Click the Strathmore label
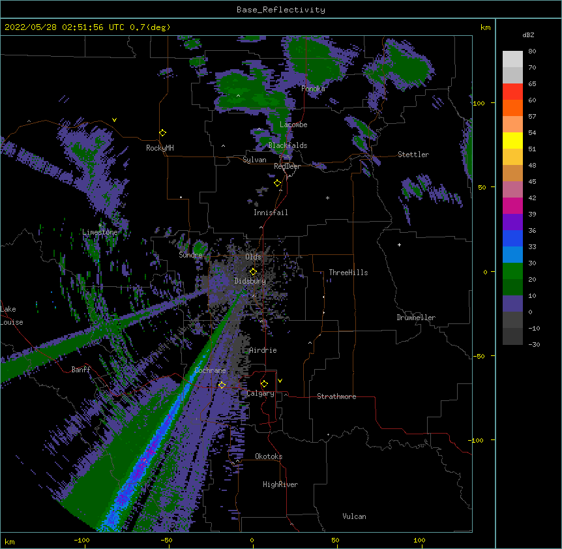 coord(336,396)
